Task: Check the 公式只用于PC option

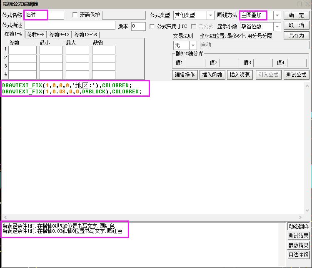Action: [152, 26]
